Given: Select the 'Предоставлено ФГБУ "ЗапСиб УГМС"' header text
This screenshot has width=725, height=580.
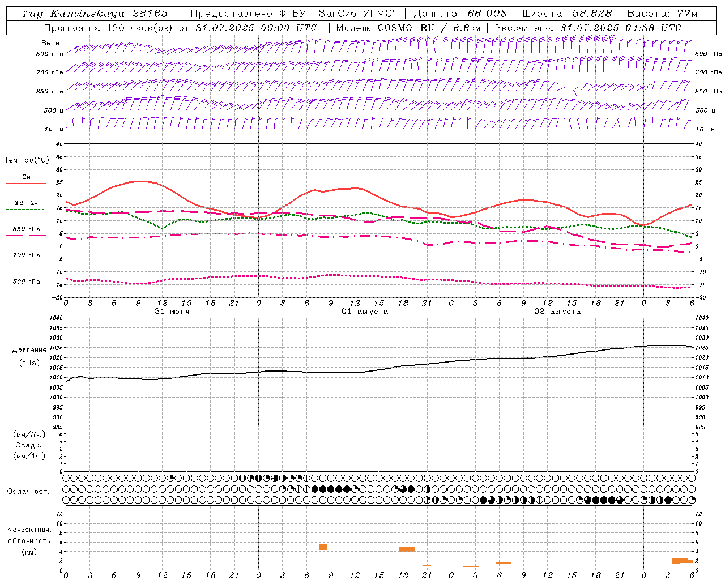Looking at the screenshot, I should tap(295, 14).
